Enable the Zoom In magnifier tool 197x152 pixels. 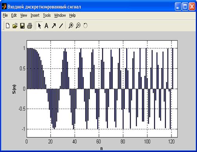(x=71, y=25)
